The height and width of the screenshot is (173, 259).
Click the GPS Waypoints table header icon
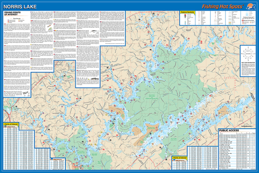pyautogui.click(x=174, y=160)
